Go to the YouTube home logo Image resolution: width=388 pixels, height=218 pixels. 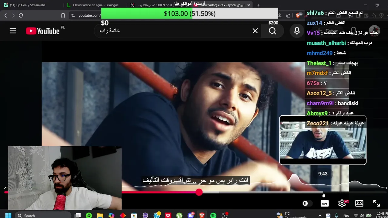point(43,31)
